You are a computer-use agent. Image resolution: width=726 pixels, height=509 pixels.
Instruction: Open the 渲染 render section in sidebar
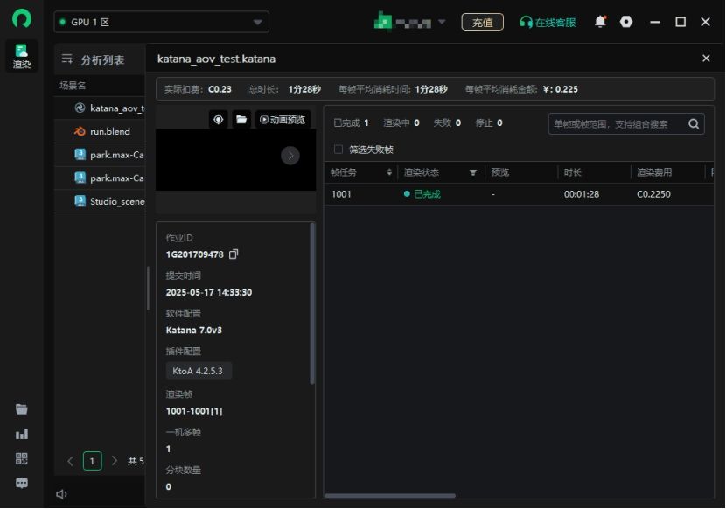pyautogui.click(x=21, y=56)
